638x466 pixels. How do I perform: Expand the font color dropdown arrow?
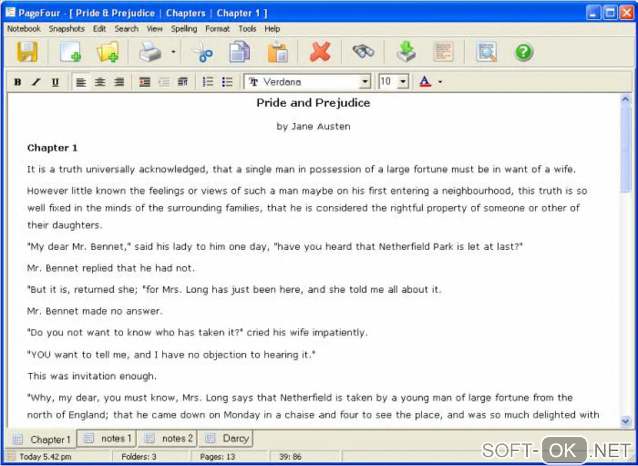pyautogui.click(x=440, y=82)
